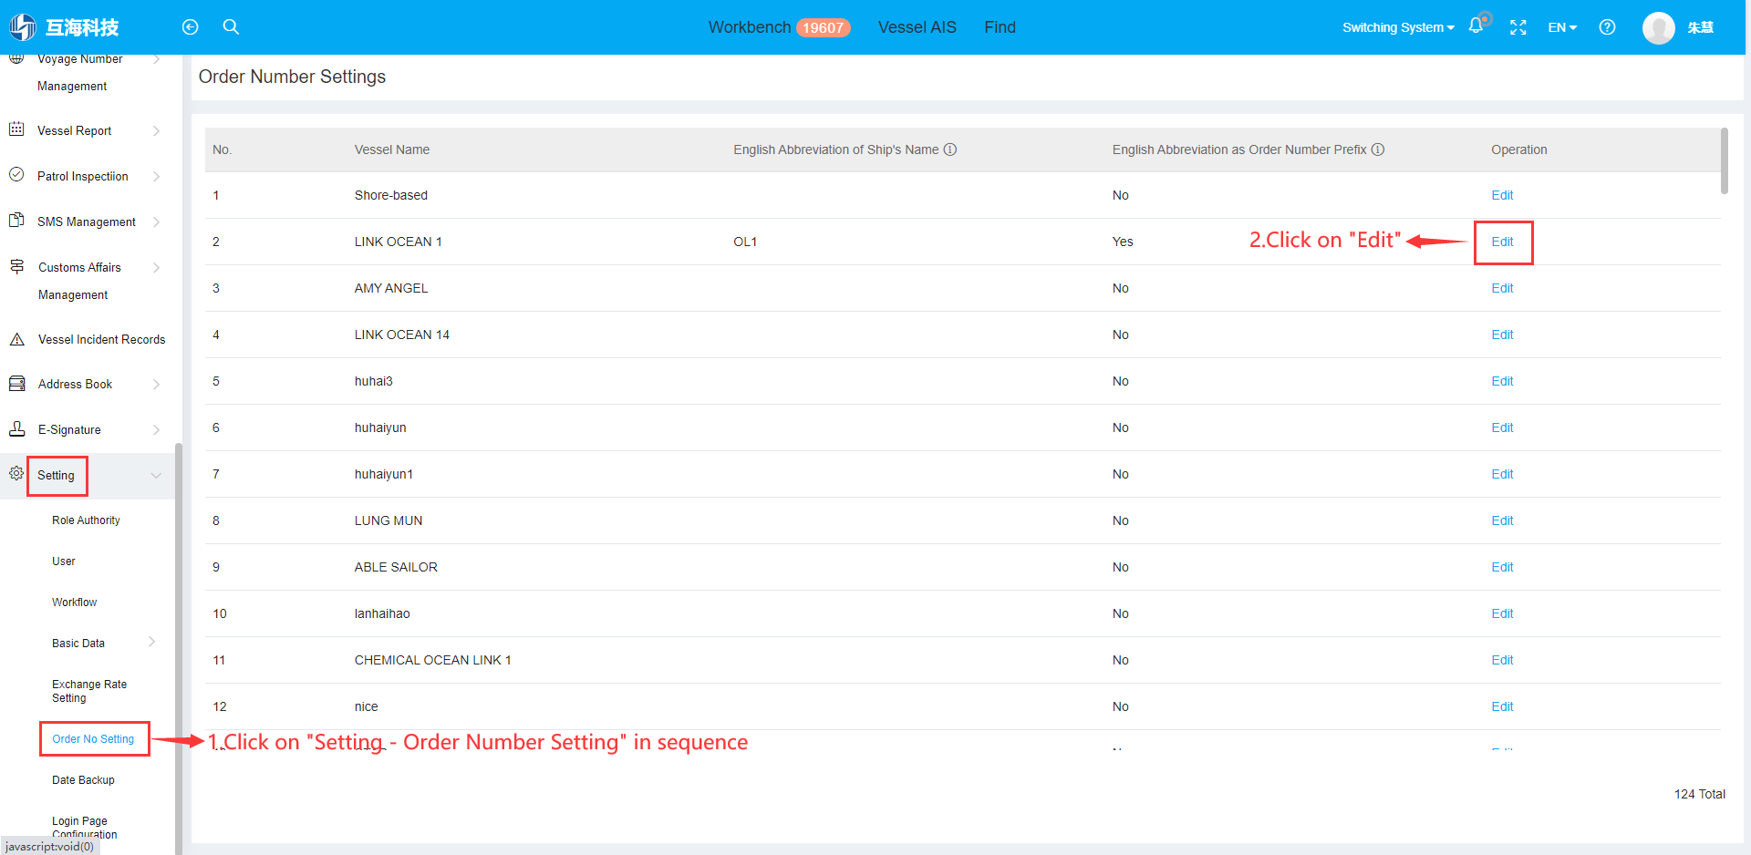Open the Find tab
1751x855 pixels.
point(1000,27)
